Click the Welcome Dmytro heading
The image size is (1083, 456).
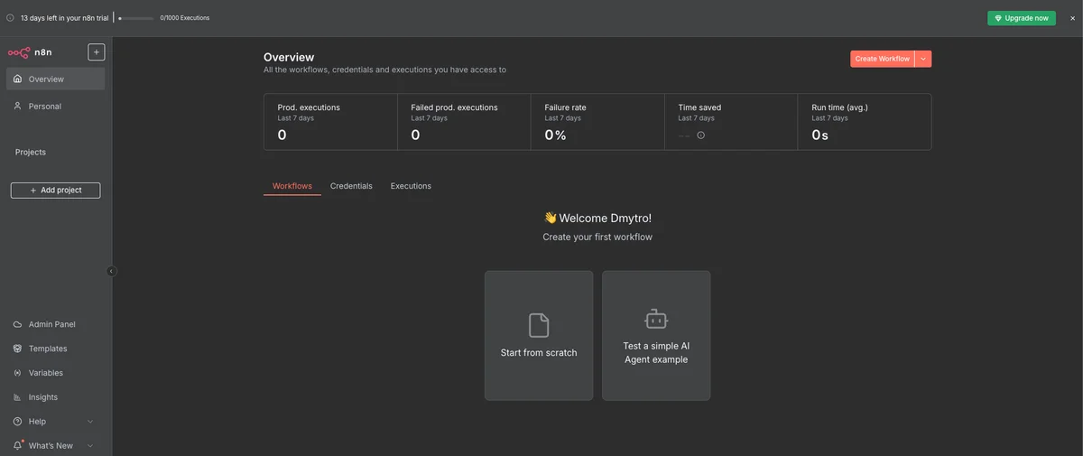[x=597, y=218]
